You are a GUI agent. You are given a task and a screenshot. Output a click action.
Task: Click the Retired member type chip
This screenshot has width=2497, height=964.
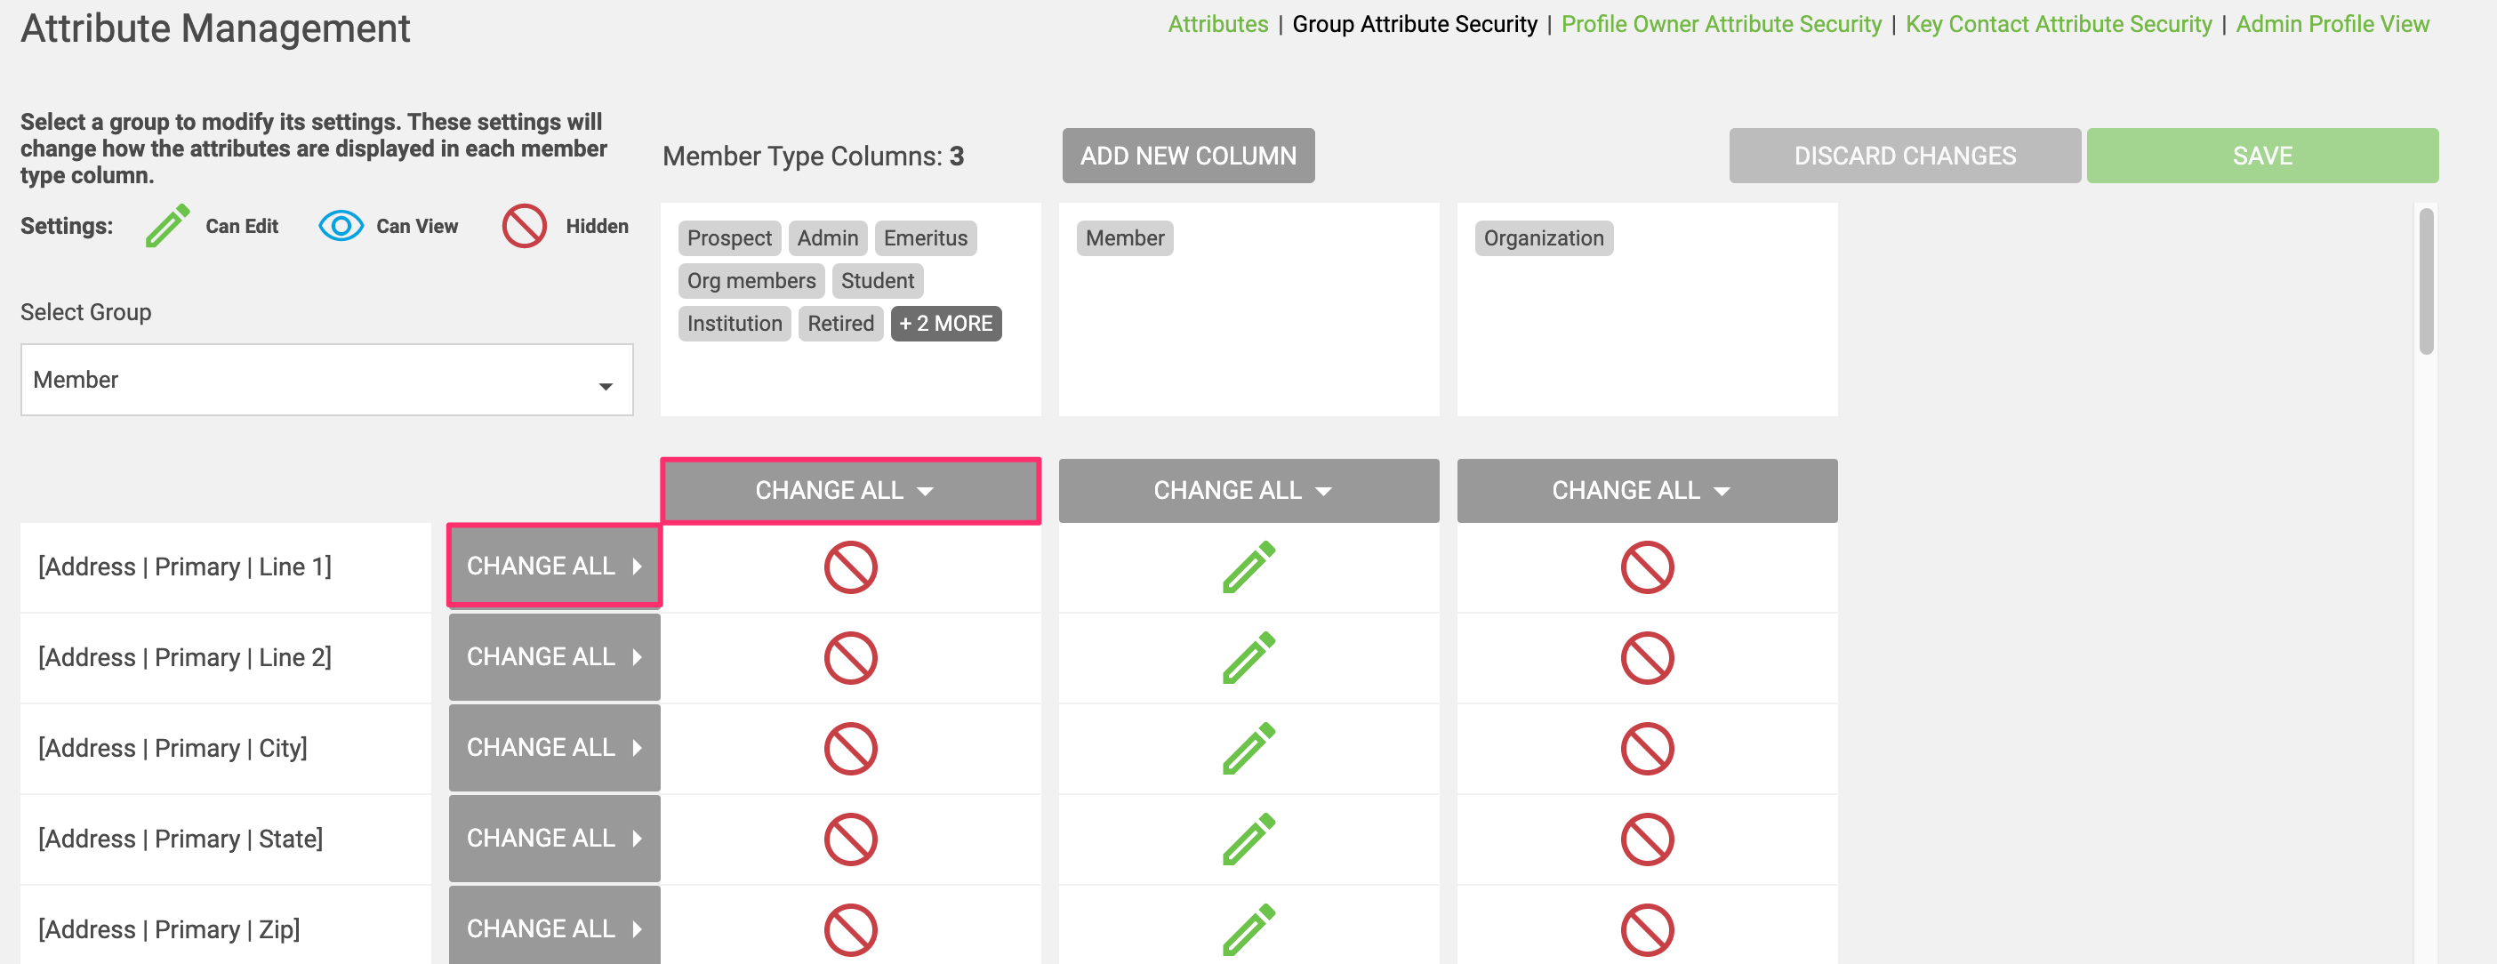click(x=840, y=324)
